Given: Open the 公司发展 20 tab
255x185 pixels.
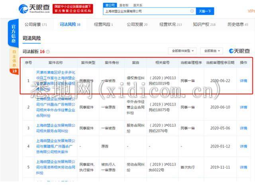Looking at the screenshot, I should [137, 25].
